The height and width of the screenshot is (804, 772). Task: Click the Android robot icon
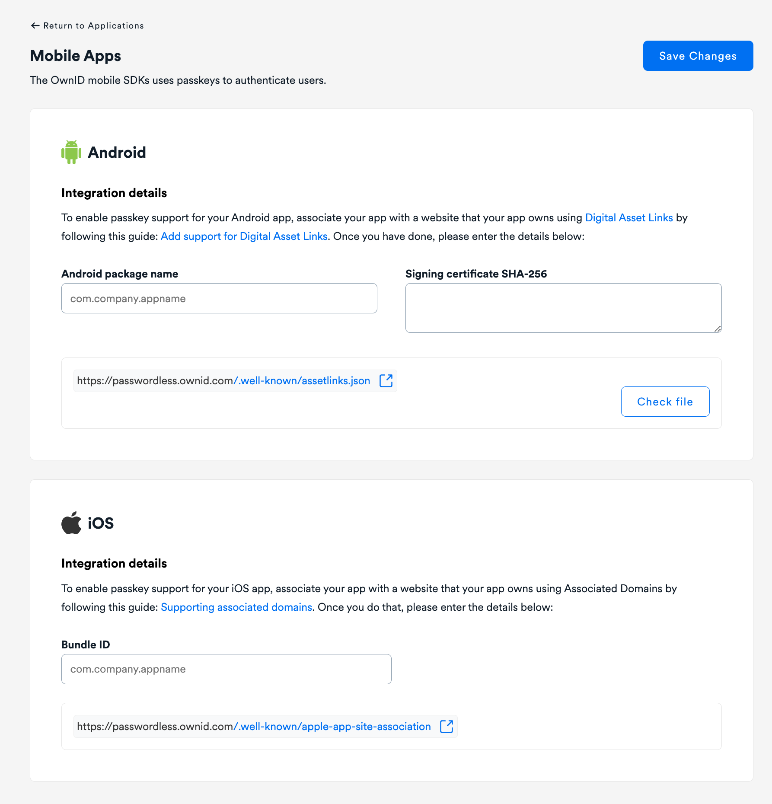pyautogui.click(x=72, y=152)
